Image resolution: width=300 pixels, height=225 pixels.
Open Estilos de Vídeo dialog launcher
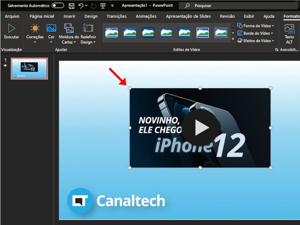click(x=276, y=50)
